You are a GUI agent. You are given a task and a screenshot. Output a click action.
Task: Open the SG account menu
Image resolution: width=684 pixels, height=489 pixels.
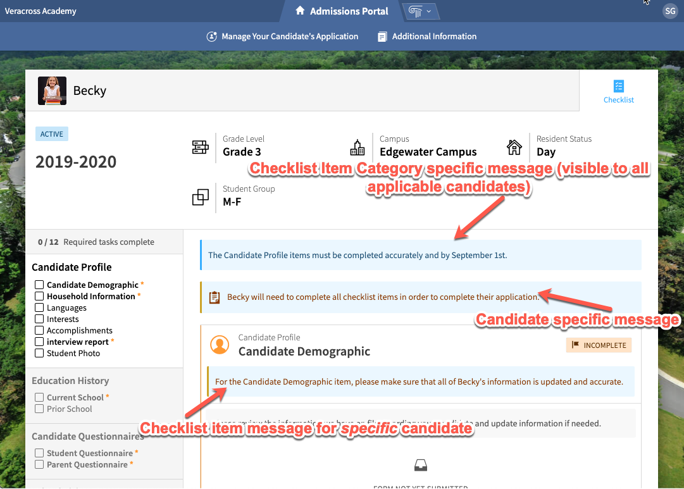670,11
